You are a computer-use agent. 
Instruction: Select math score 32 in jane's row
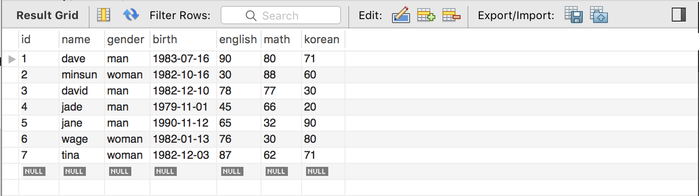pos(281,123)
